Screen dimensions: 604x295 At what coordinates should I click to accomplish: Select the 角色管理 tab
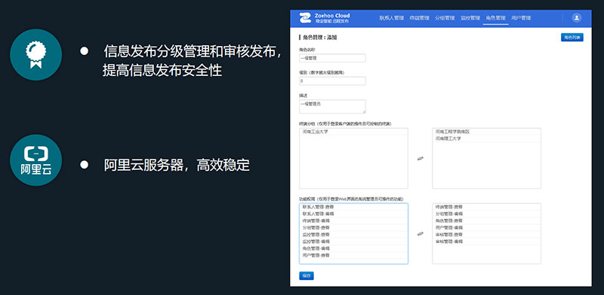[x=496, y=18]
